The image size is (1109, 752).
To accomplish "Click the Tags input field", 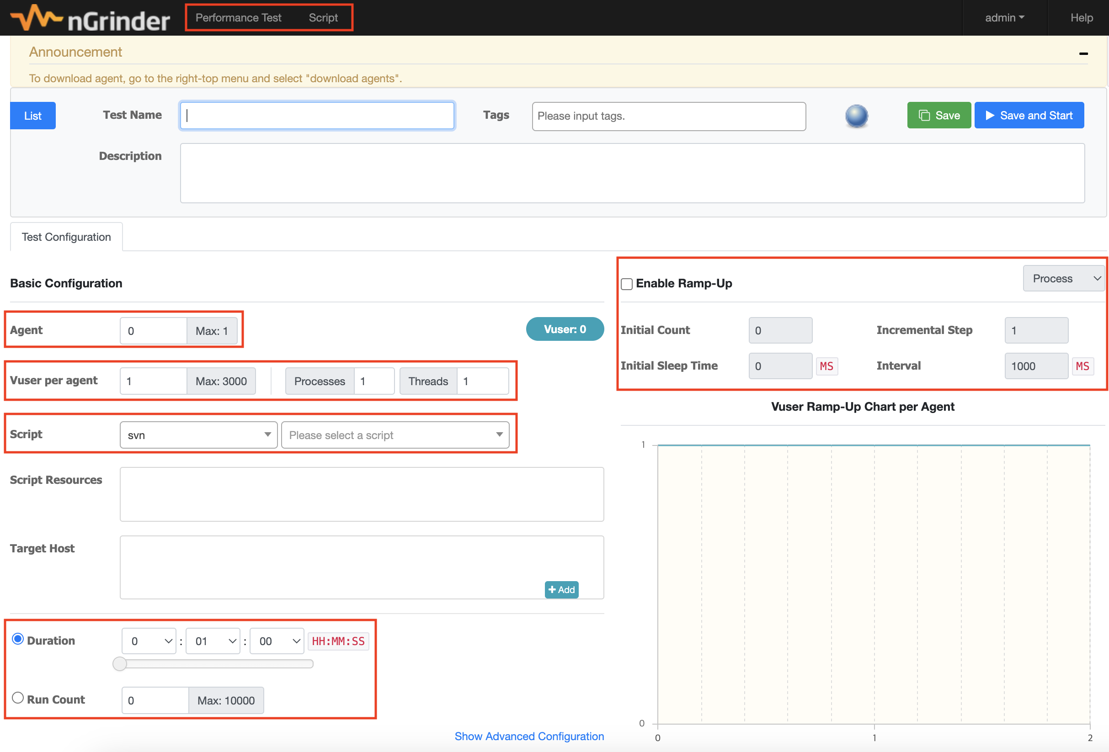I will tap(668, 116).
